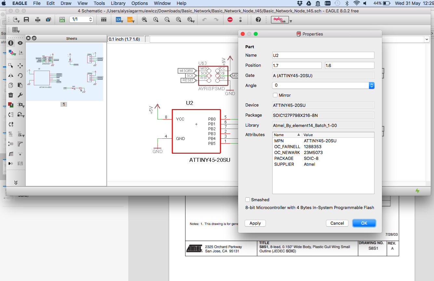This screenshot has width=434, height=281.
Task: Click the Position field showing 1.6
Action: tap(350, 65)
